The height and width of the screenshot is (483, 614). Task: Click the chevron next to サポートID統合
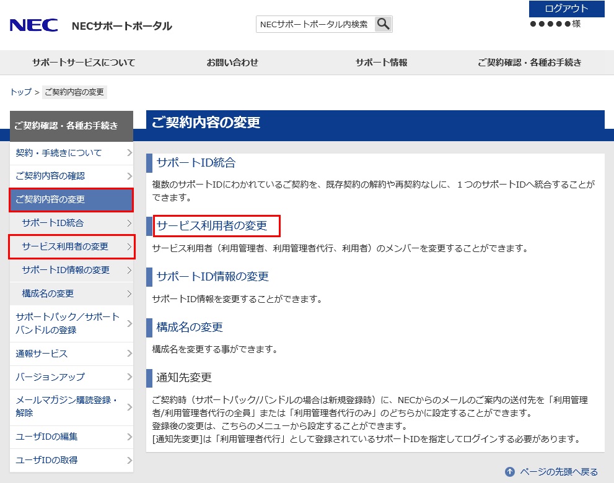(x=129, y=223)
